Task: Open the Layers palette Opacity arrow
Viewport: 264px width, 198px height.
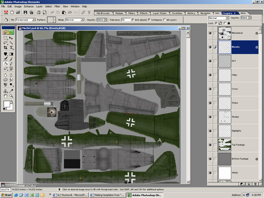Action: tap(250, 17)
